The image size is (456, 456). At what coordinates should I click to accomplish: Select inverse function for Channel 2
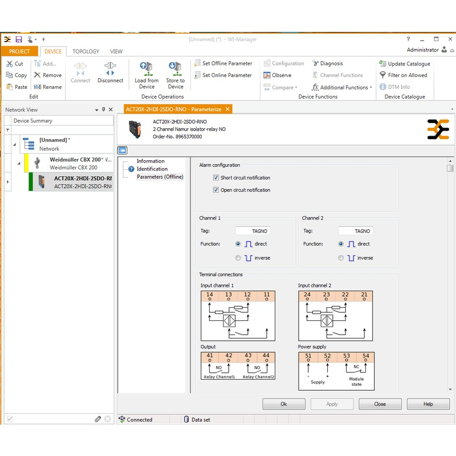341,258
